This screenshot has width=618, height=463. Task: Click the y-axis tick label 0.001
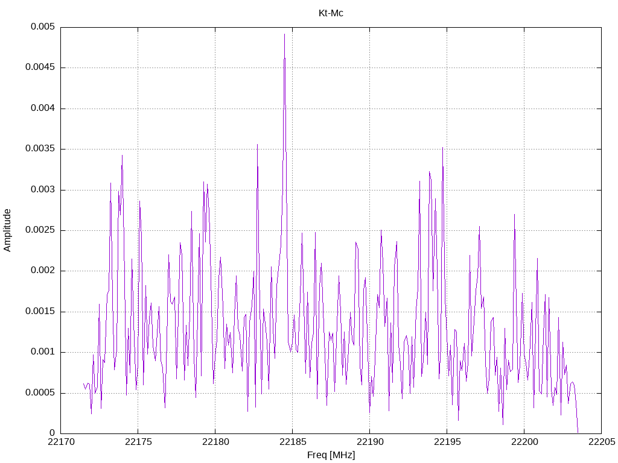[x=43, y=352]
